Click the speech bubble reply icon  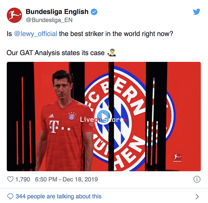point(10,196)
